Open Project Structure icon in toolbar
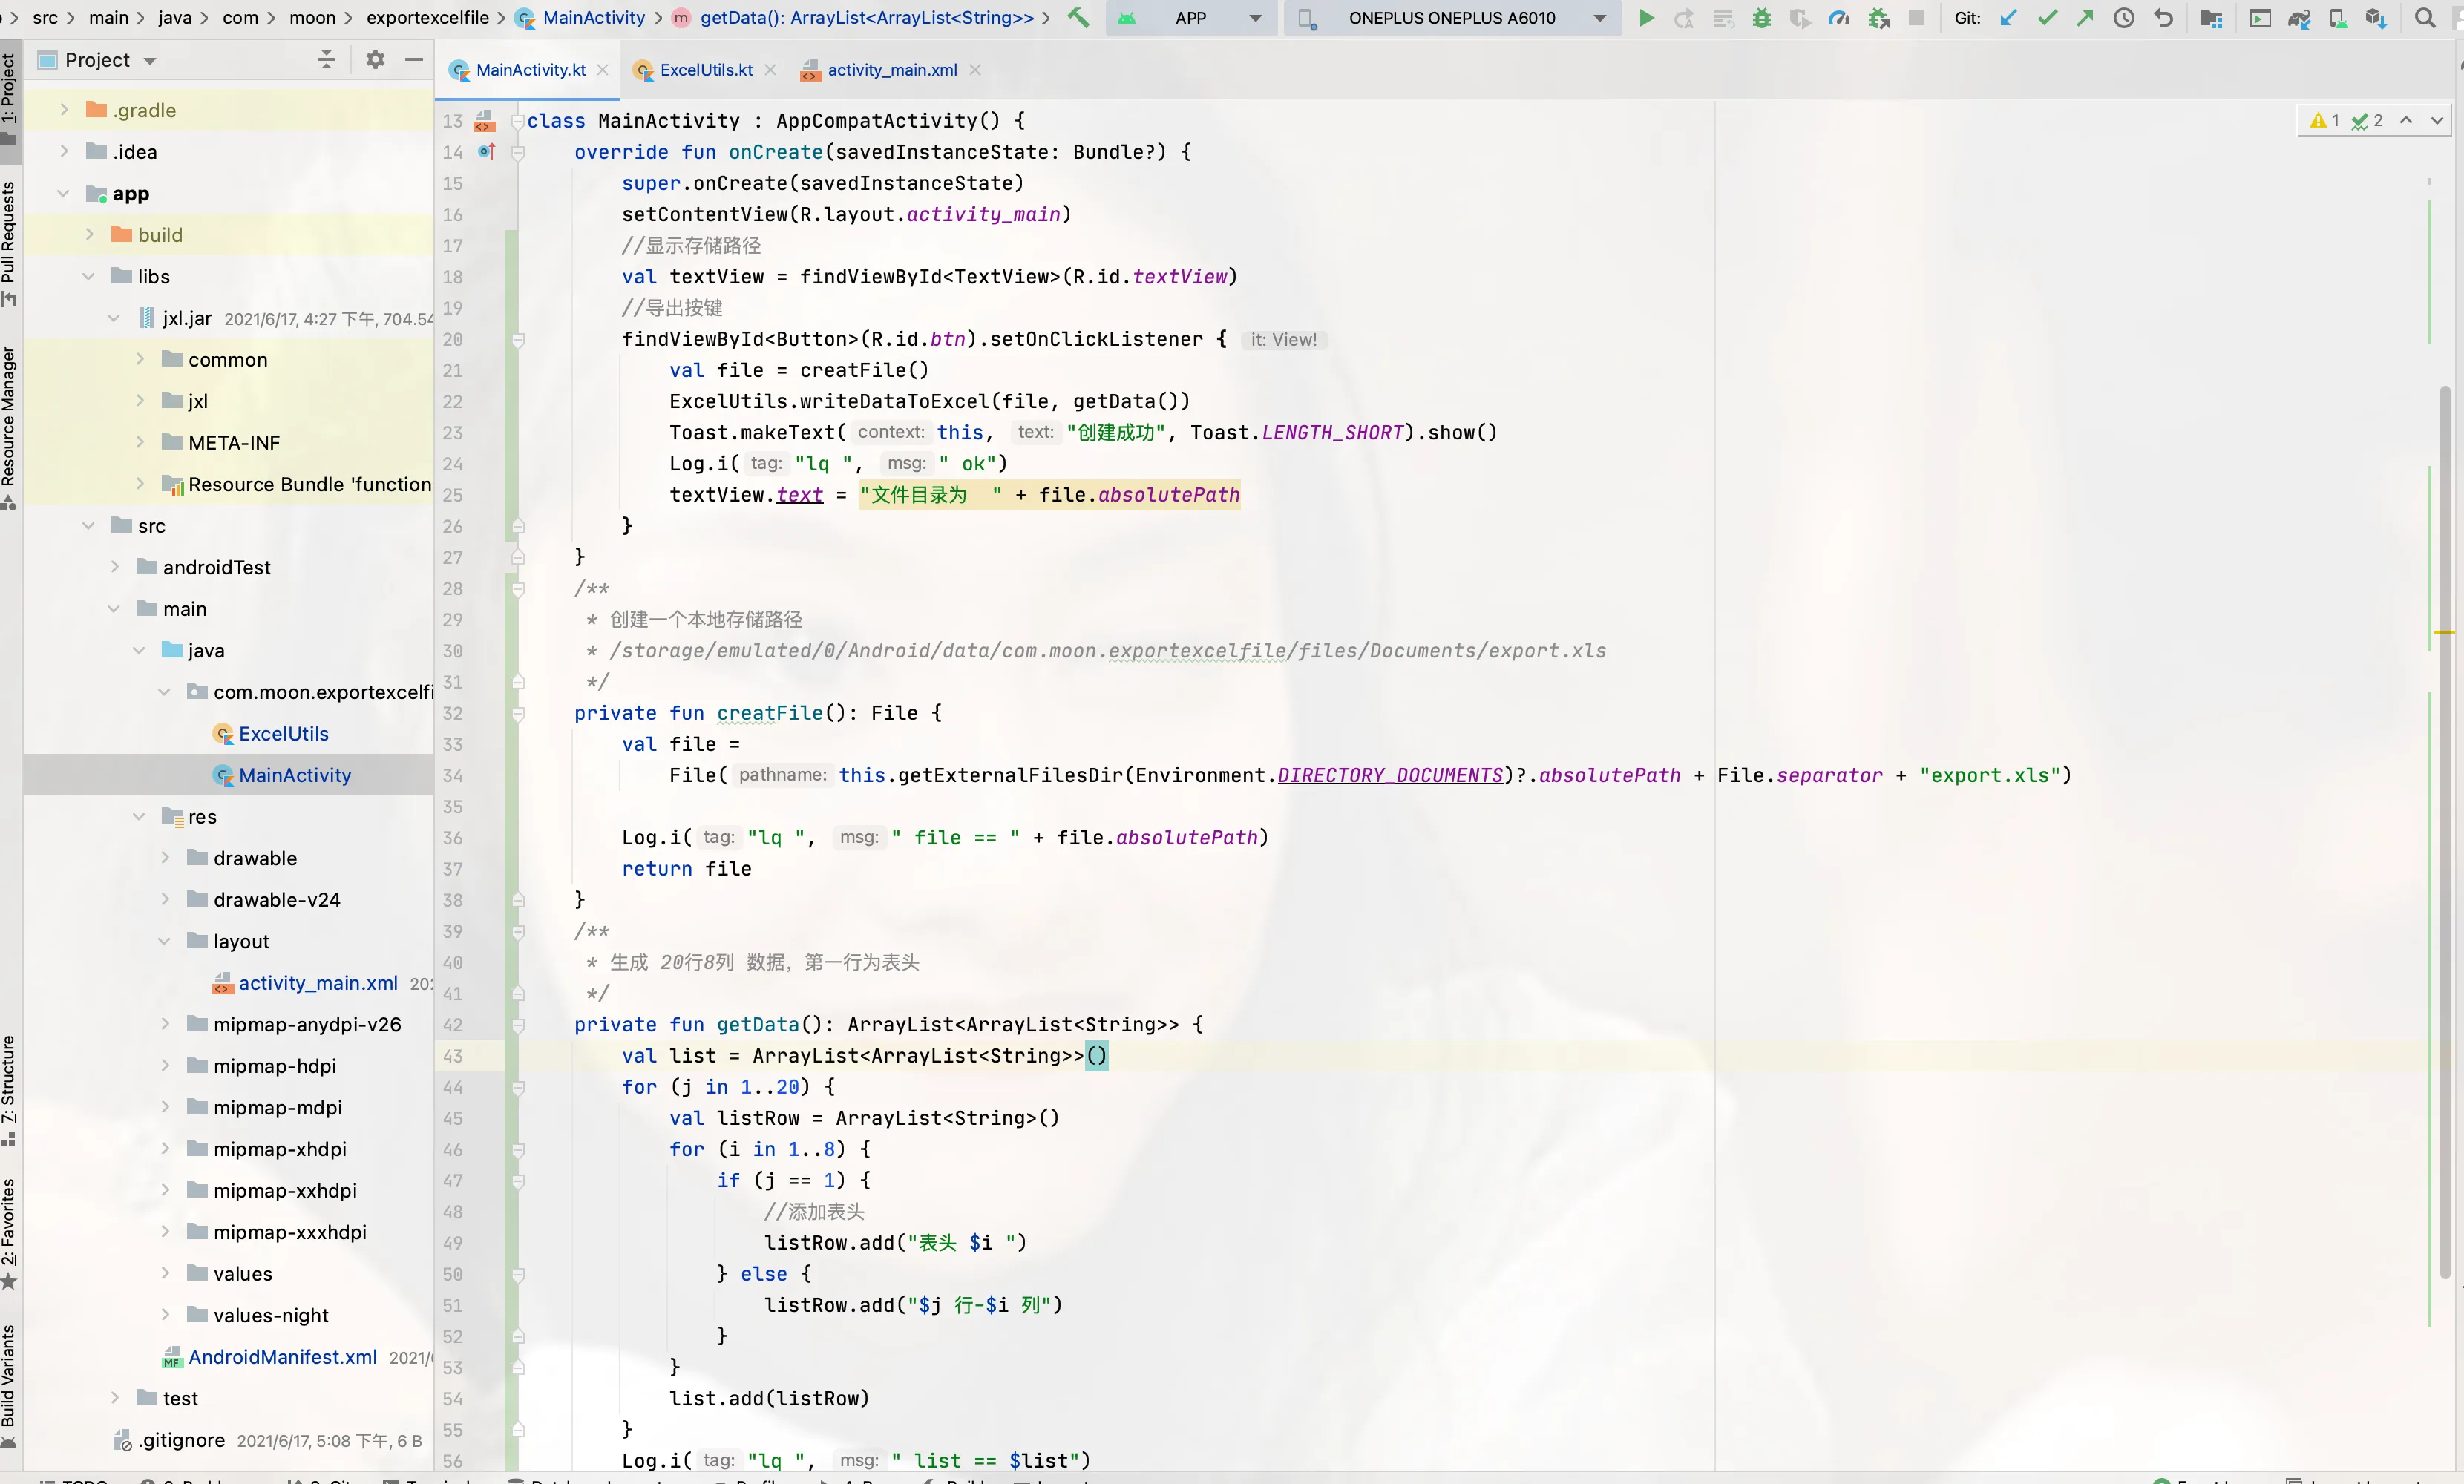The height and width of the screenshot is (1484, 2464). point(2212,18)
